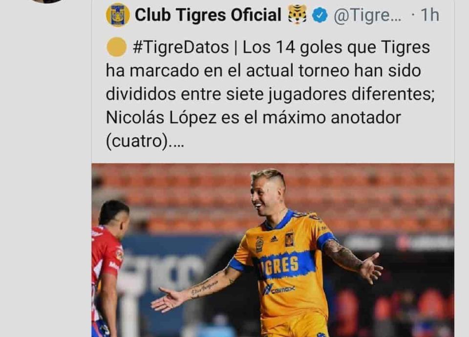
Task: Open the Club Tigres Oficial account name
Action: [x=208, y=15]
